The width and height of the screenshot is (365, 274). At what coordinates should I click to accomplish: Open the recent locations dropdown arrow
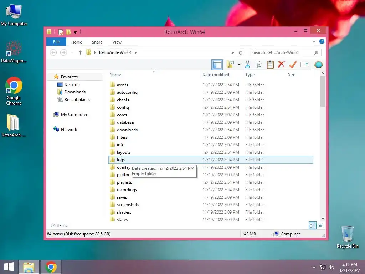pyautogui.click(x=72, y=52)
